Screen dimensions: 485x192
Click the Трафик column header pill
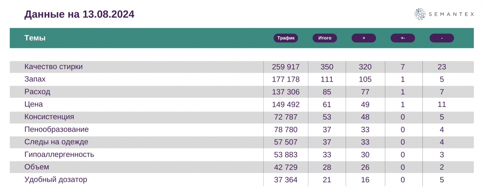pos(286,38)
